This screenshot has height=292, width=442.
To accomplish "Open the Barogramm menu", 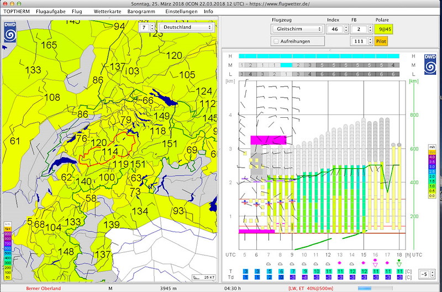I will 141,12.
